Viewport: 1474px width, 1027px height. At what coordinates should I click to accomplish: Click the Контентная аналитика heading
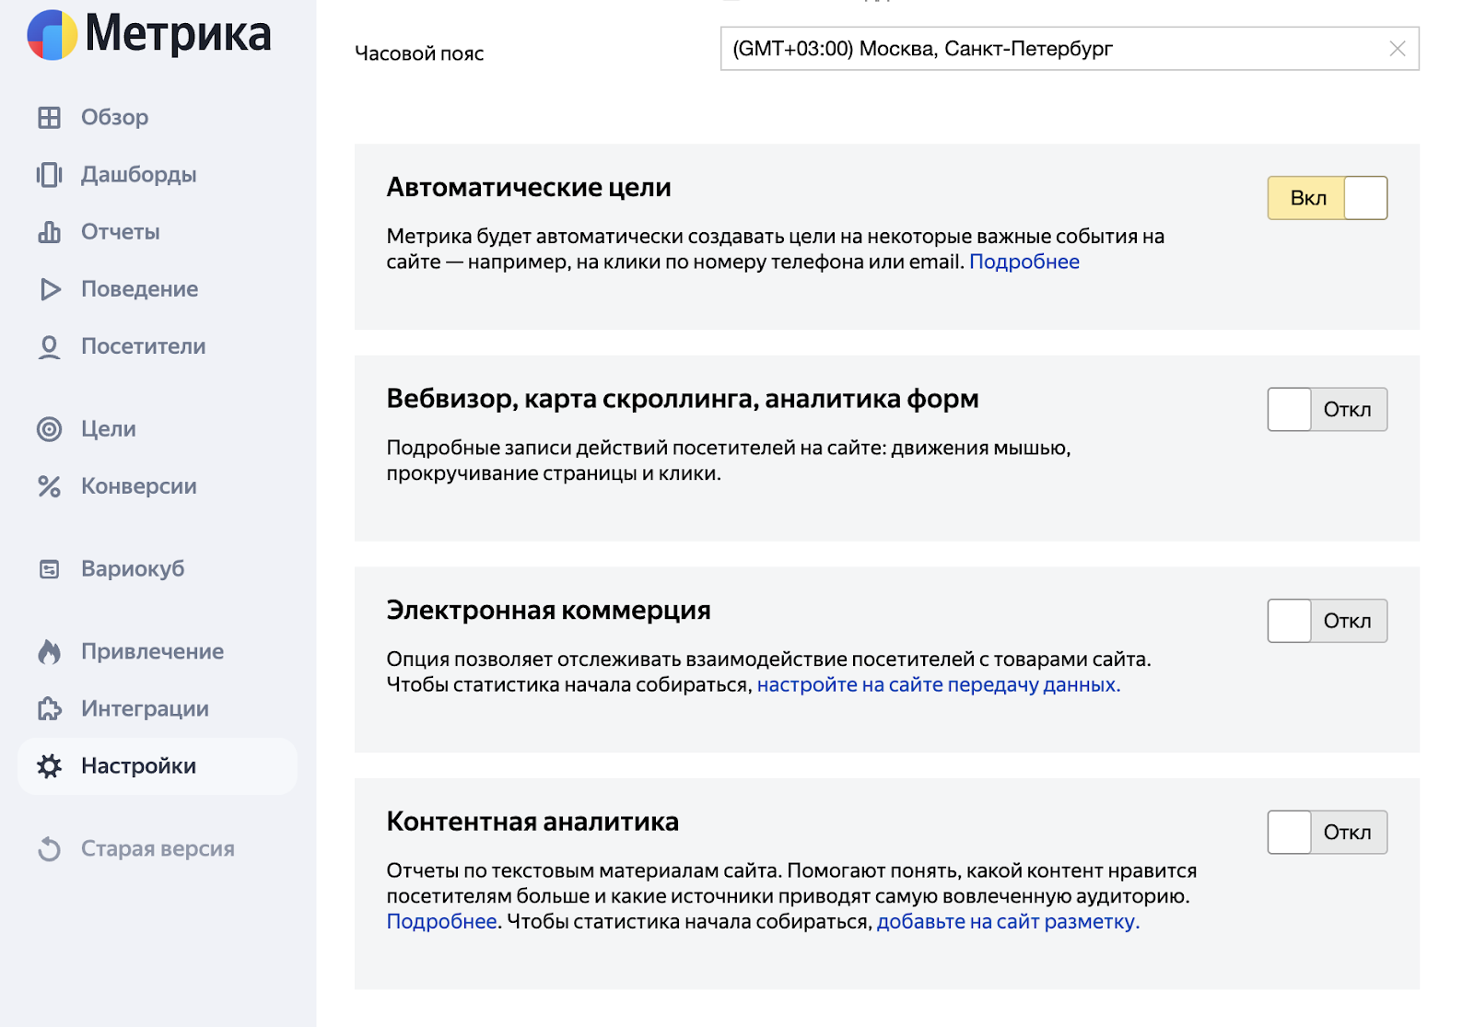coord(532,822)
